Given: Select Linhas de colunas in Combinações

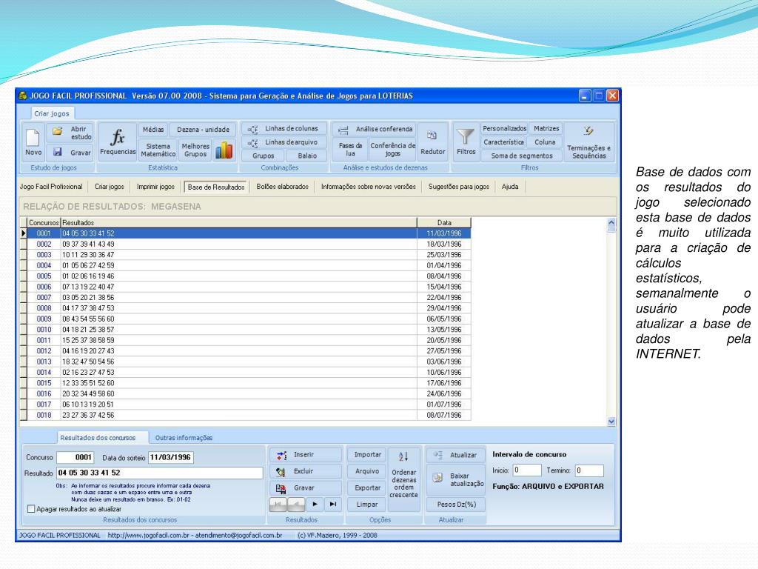Looking at the screenshot, I should 284,129.
